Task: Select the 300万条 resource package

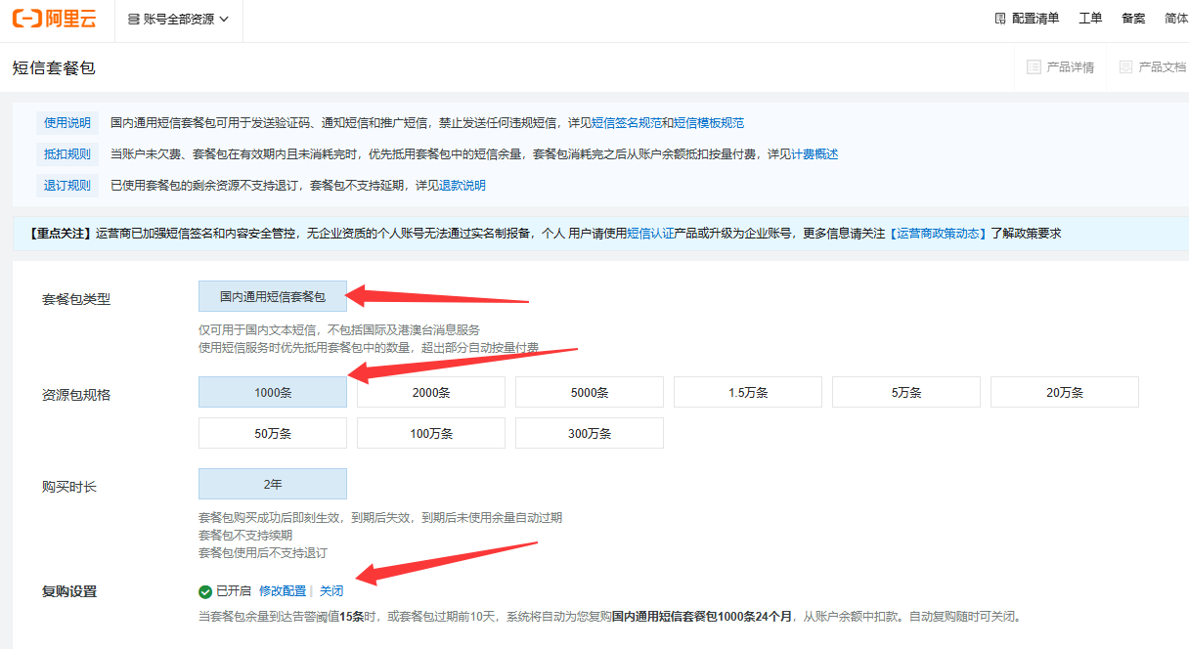Action: tap(590, 433)
